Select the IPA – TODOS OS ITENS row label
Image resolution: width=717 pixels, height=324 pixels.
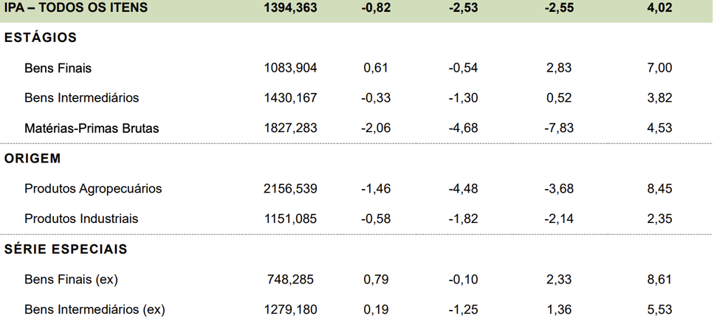76,7
